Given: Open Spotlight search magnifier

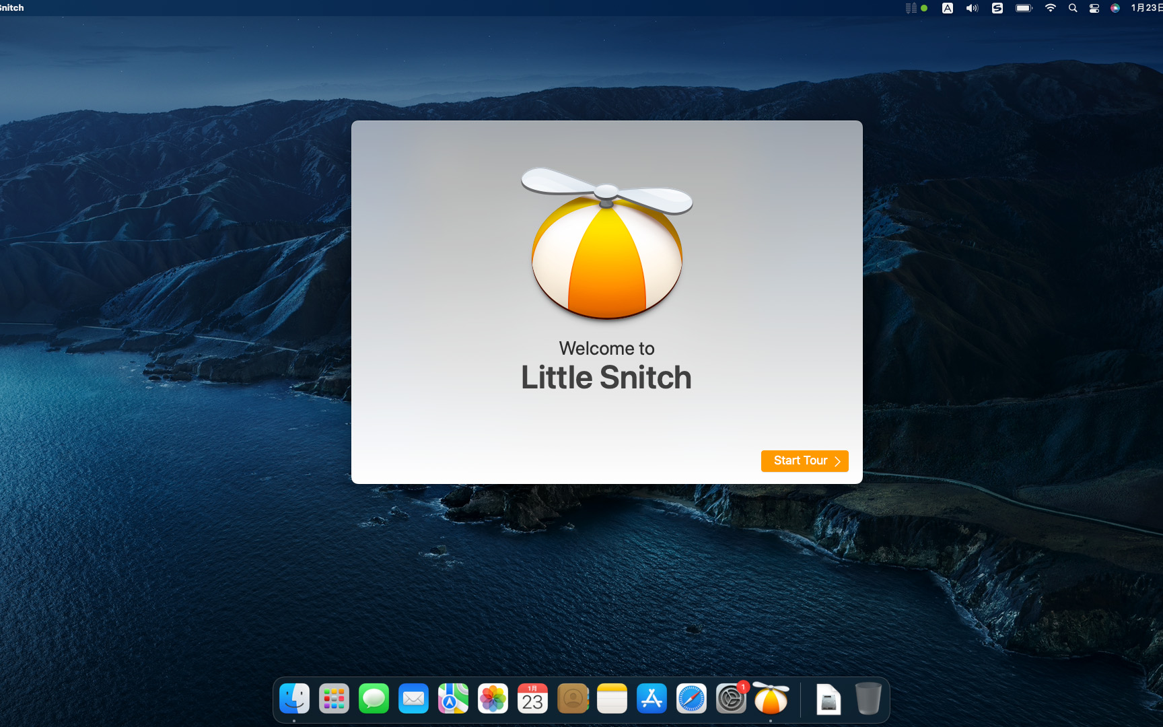Looking at the screenshot, I should pos(1073,8).
